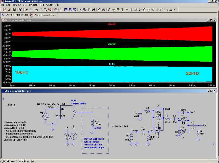Screen dimensions: 219x163
Task: Pick the Diode component tool
Action: [x=136, y=10]
